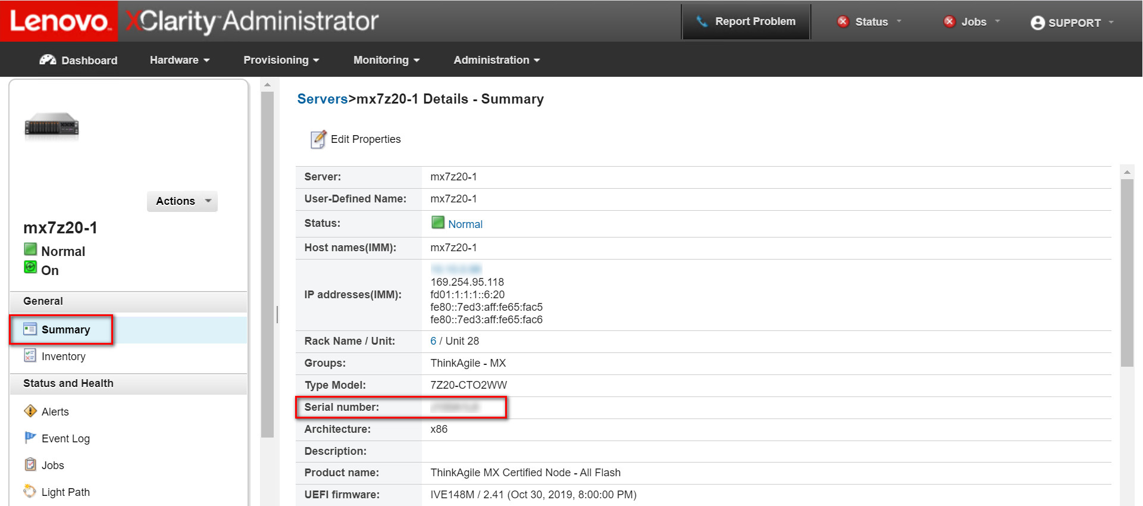This screenshot has height=506, width=1143.
Task: Click the details table scrollbar up arrow
Action: (1127, 172)
